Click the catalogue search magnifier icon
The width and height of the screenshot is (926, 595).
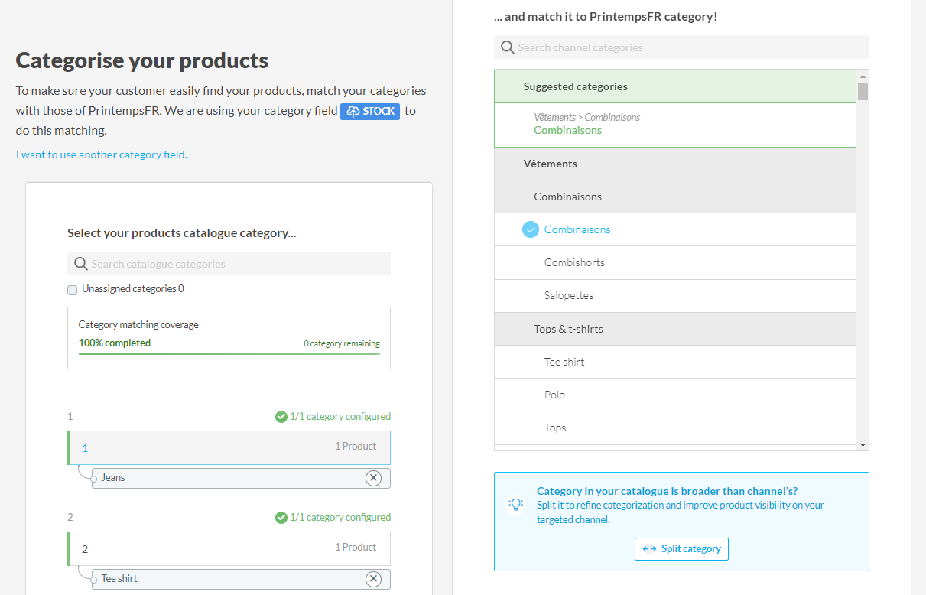(x=80, y=264)
